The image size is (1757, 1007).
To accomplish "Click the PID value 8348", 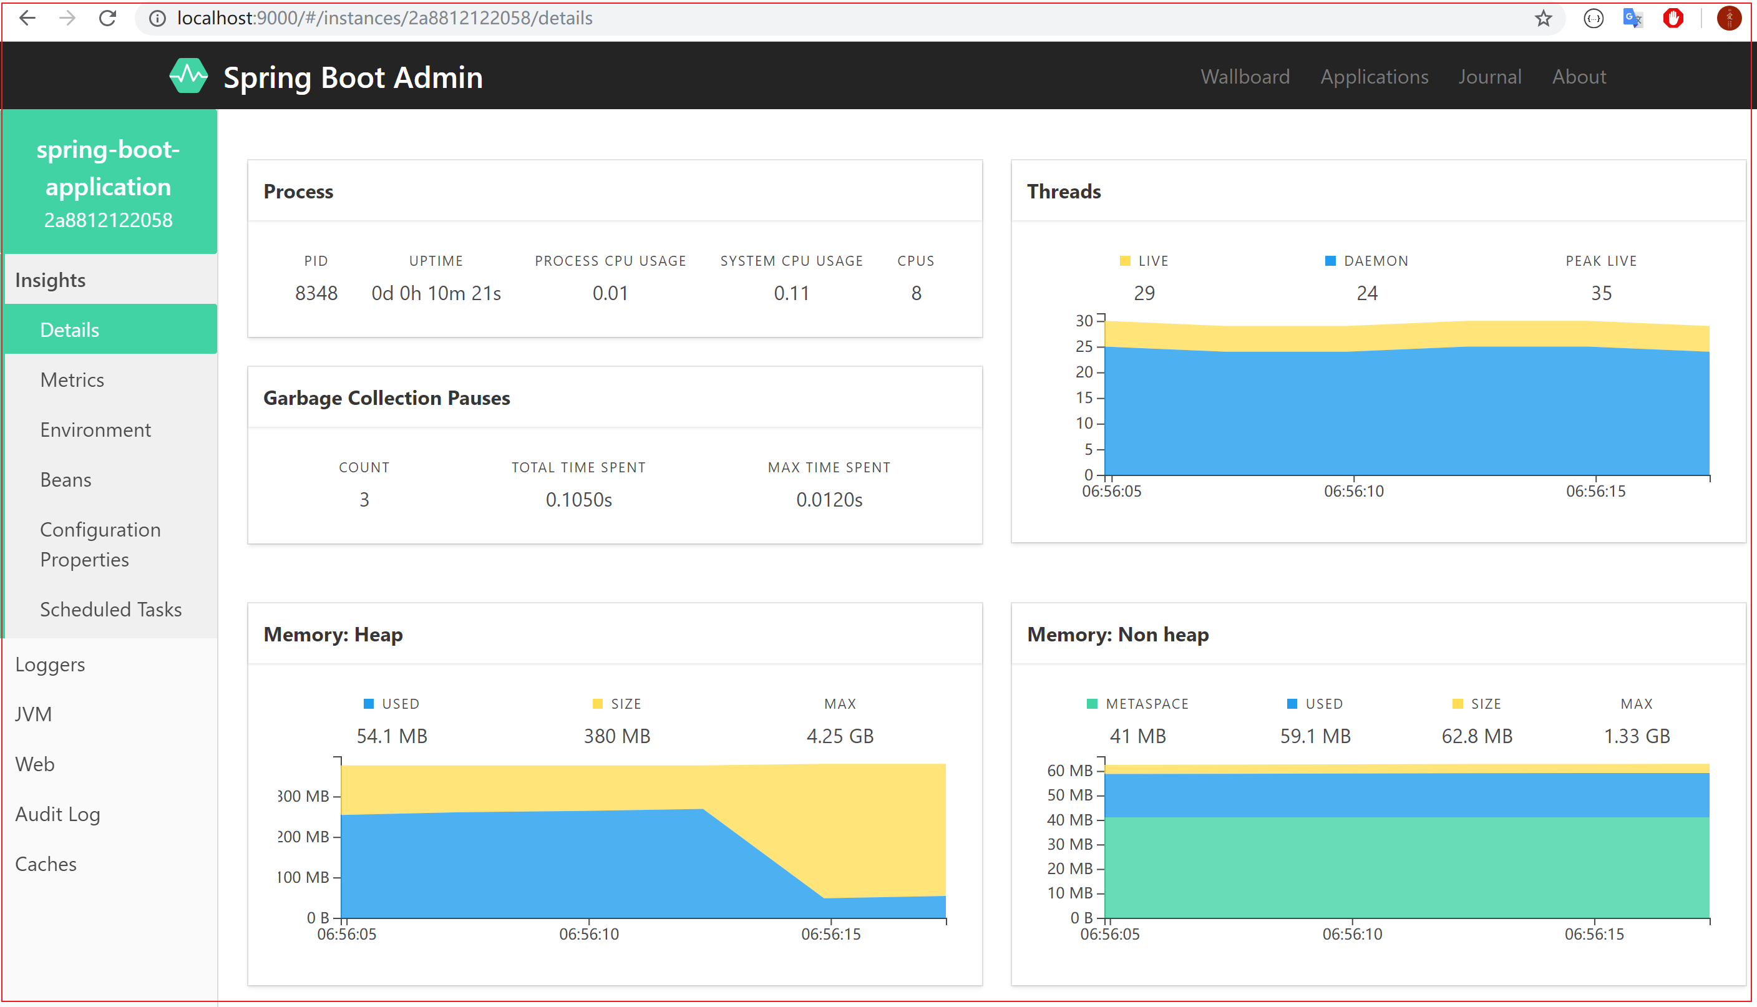I will (316, 293).
